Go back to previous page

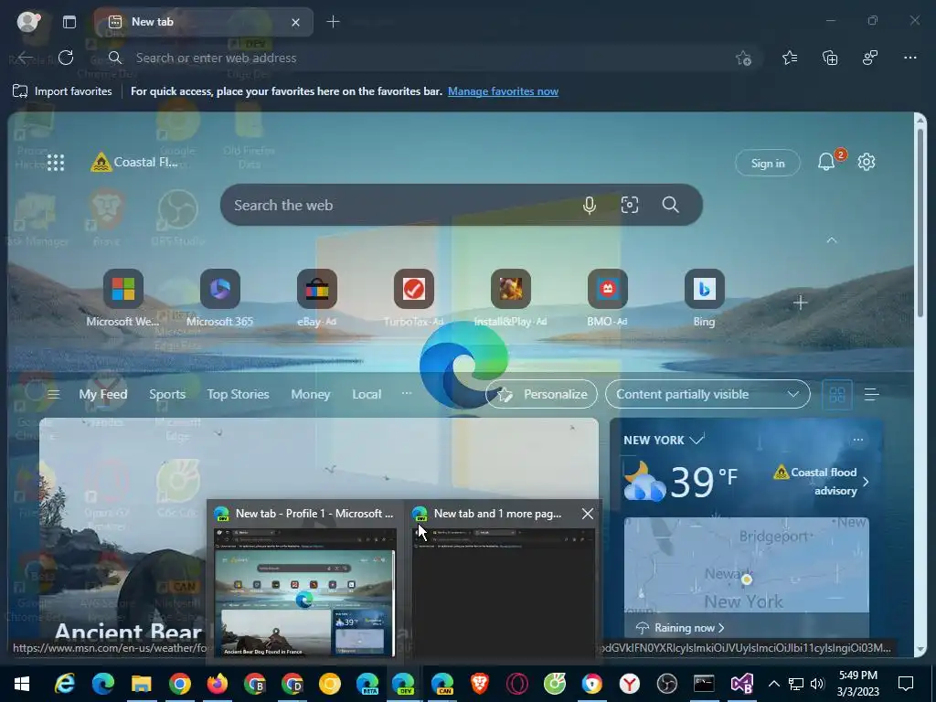[25, 58]
